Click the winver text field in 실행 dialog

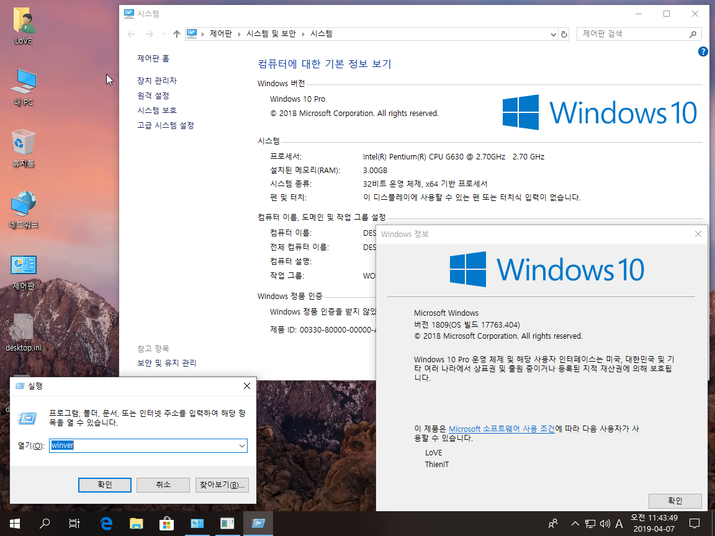coord(143,445)
